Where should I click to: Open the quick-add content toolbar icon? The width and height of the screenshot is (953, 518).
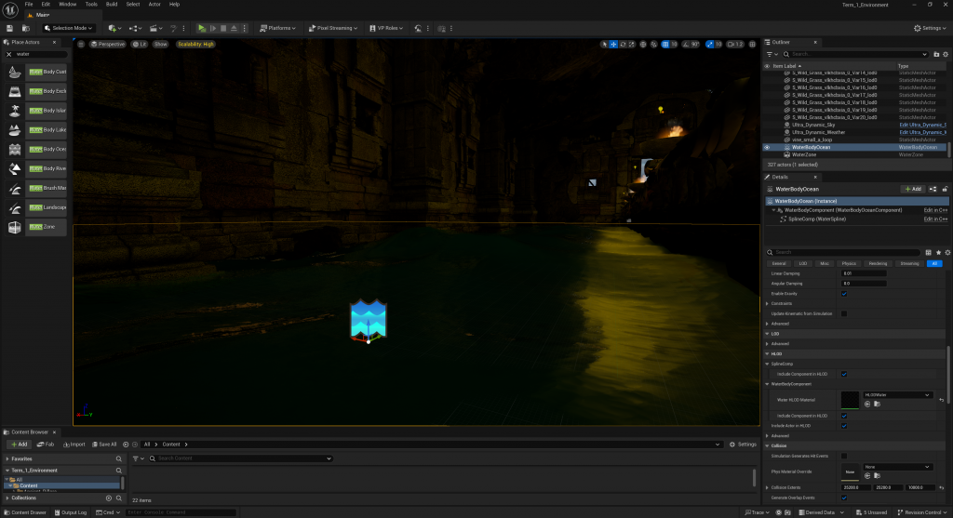[x=113, y=28]
